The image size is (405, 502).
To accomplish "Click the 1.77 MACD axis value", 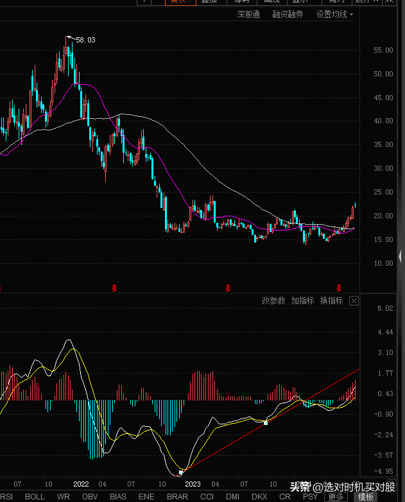I will point(385,373).
